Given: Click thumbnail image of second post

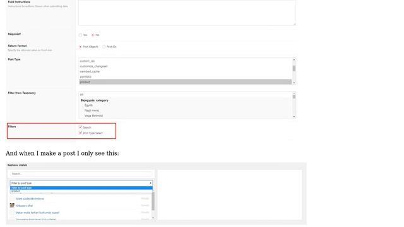Looking at the screenshot, I should click(x=12, y=206).
